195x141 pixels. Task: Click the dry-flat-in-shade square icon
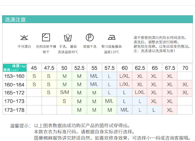pos(46,37)
